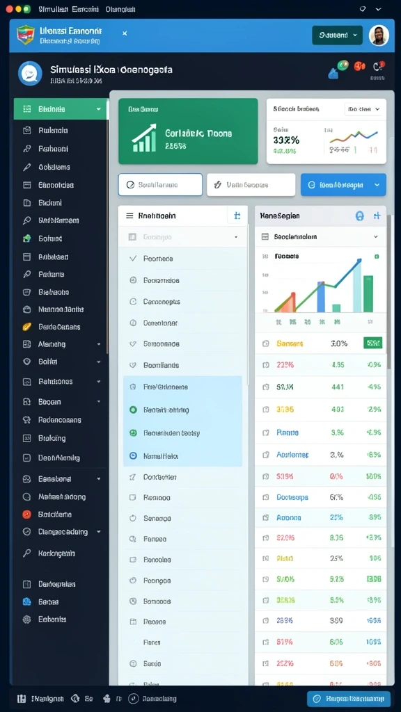Click the plus icon in right panel header
Viewport: 401px width, 712px height.
point(377,216)
